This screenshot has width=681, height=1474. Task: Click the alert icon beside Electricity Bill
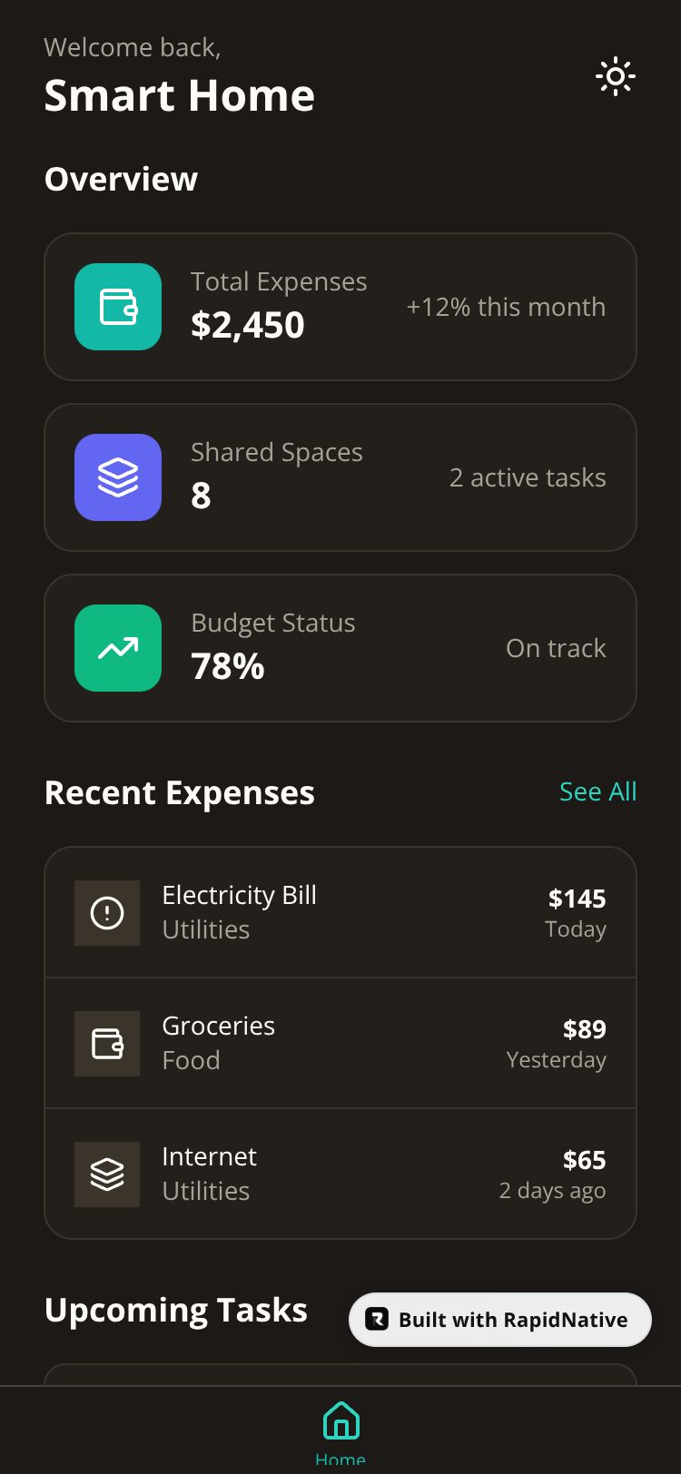pyautogui.click(x=107, y=913)
